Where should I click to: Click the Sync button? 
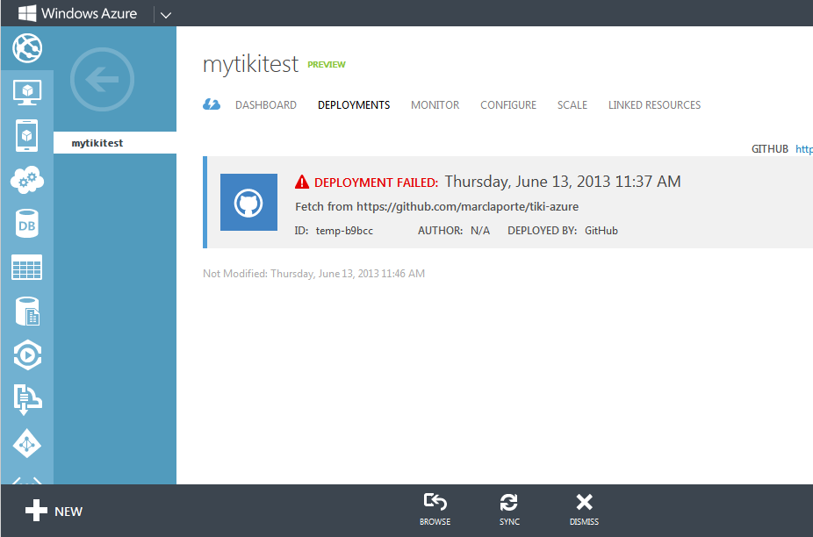(509, 509)
